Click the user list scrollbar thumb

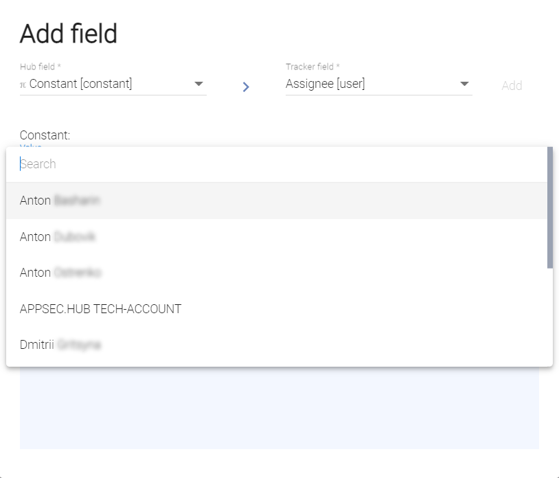(x=550, y=207)
